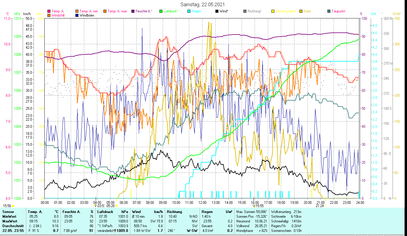The height and width of the screenshot is (236, 407).
Task: Click the 'SW 15.9' max gust value
Action: [x=156, y=221]
